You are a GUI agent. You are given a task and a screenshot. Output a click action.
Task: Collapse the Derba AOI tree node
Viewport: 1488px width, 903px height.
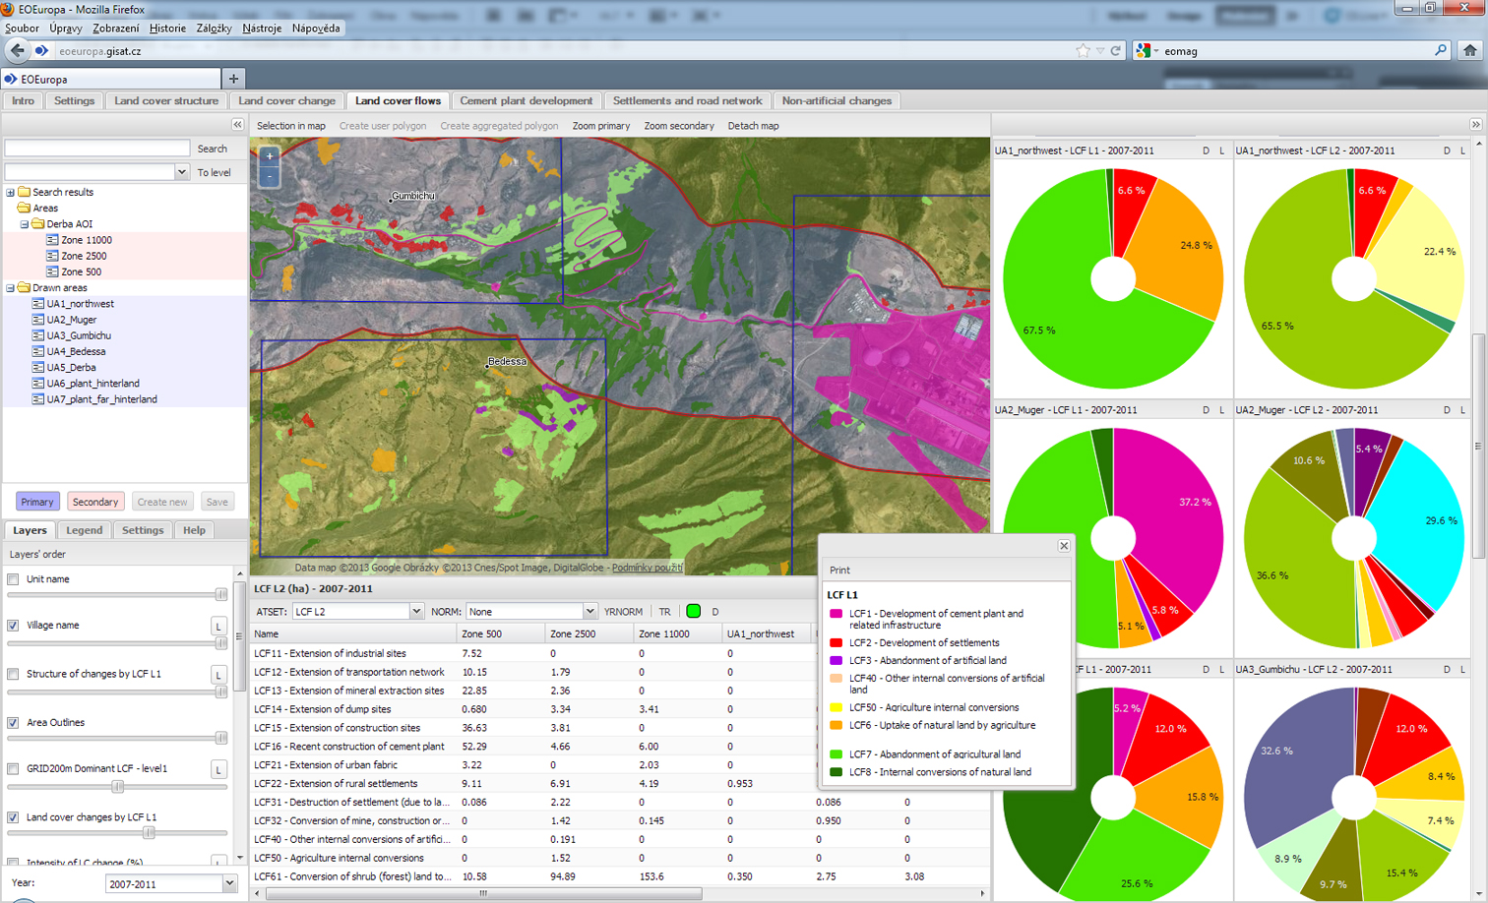[25, 224]
